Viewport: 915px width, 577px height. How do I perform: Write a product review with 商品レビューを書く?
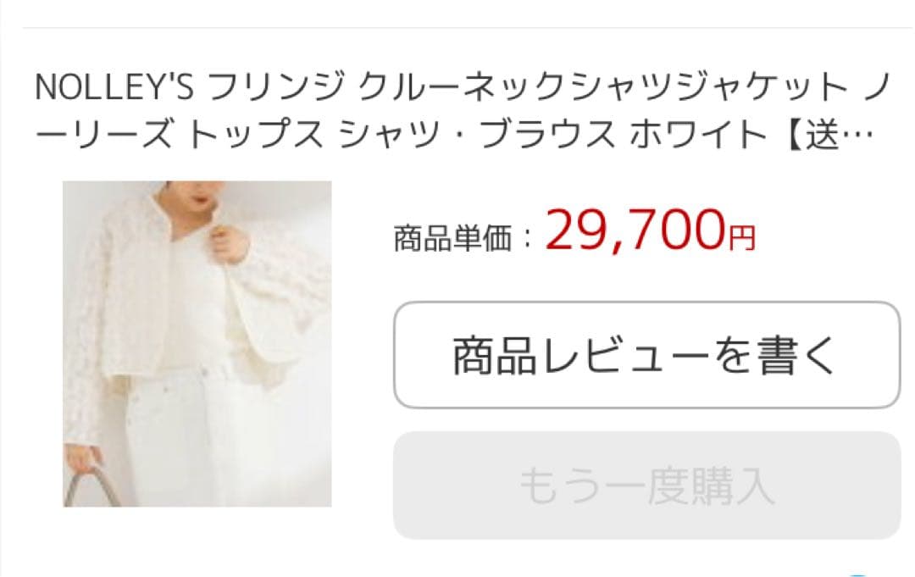click(x=647, y=355)
